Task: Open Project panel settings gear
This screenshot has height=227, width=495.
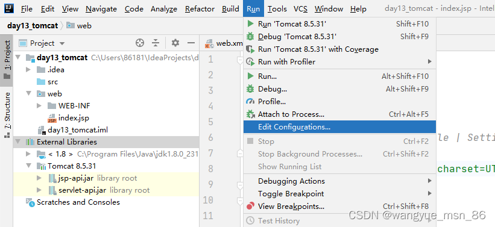Action: (x=175, y=43)
